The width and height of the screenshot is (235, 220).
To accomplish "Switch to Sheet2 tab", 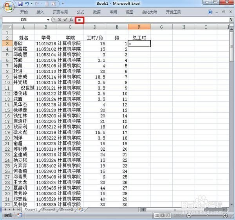I will pos(49,210).
